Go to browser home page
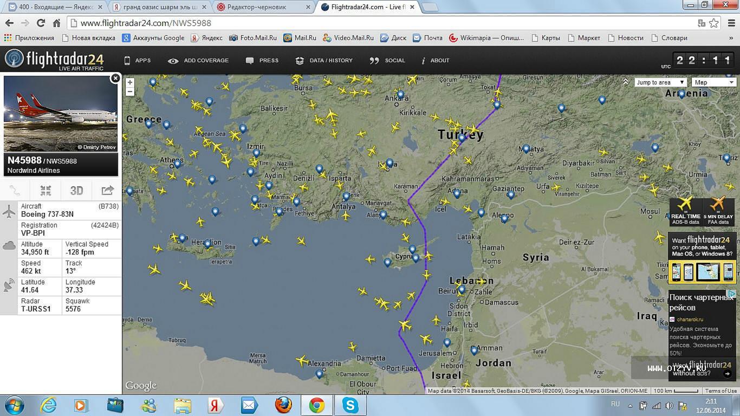 click(x=56, y=23)
